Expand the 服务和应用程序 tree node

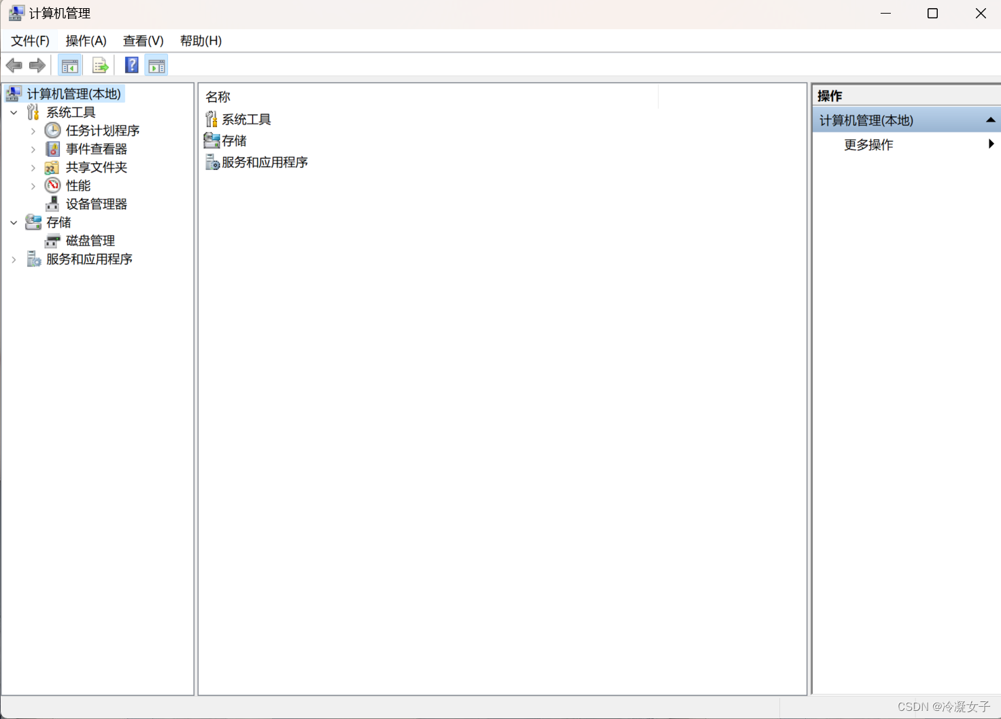click(x=14, y=260)
